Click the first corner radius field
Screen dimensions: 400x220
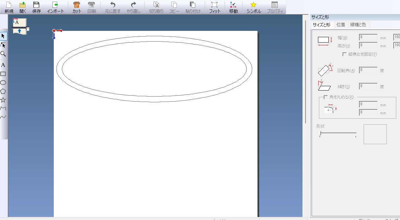368,104
